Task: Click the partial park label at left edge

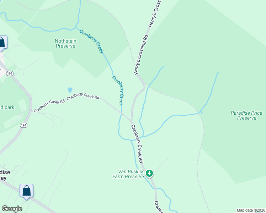Action: [x=7, y=107]
